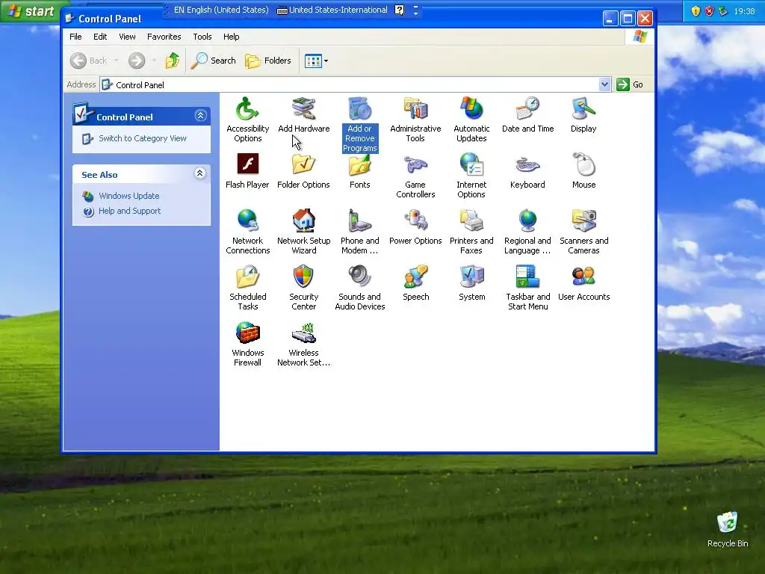Image resolution: width=765 pixels, height=574 pixels.
Task: Open the Security Center icon
Action: [x=303, y=288]
